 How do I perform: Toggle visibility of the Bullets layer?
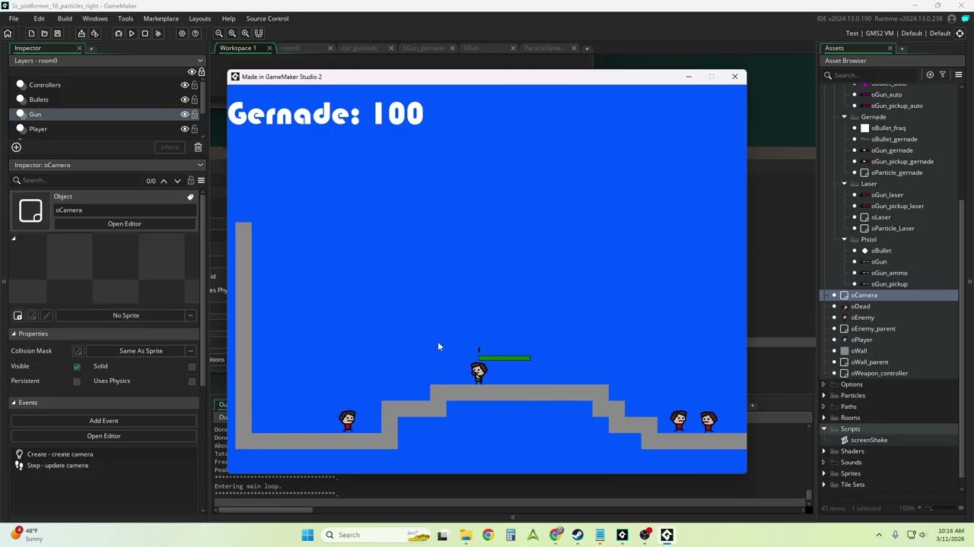pyautogui.click(x=184, y=100)
